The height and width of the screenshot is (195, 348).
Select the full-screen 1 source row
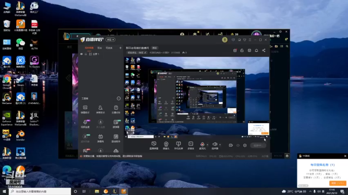click(101, 54)
